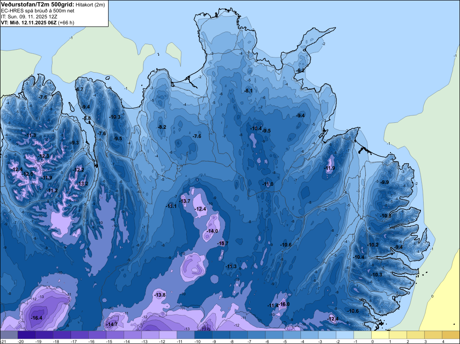
Task: Click the -13.7 temperature value
Action: 185,201
